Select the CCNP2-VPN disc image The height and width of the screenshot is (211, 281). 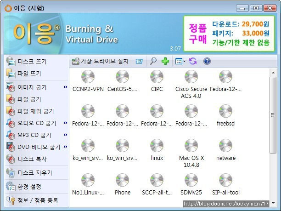[88, 81]
